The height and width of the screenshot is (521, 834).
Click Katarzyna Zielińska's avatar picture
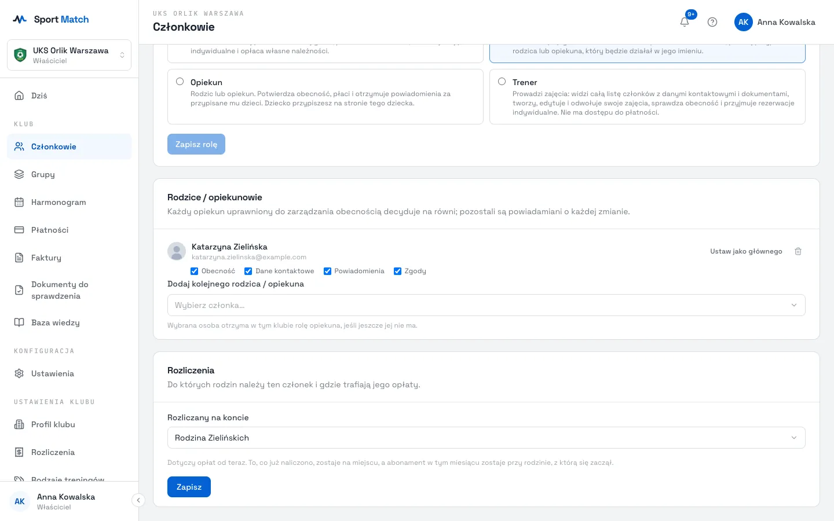pos(177,251)
